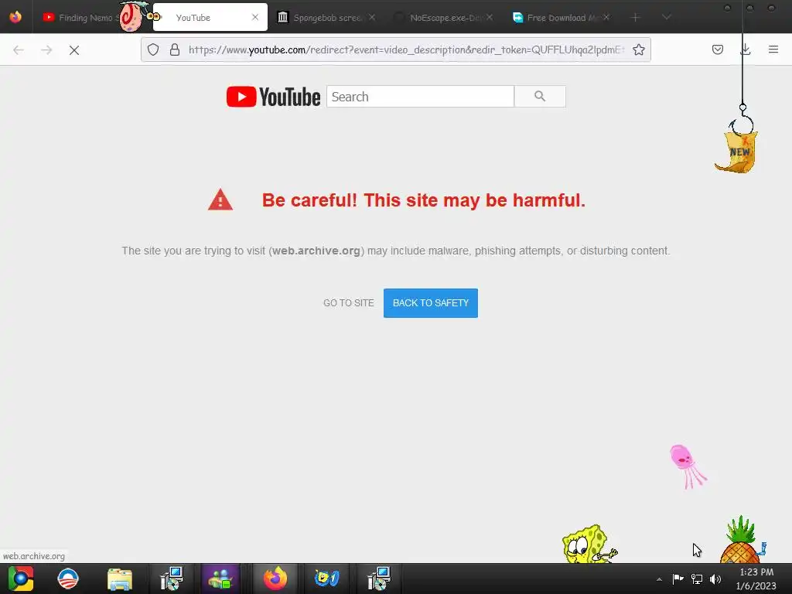792x594 pixels.
Task: Switch to the Spongebob screen tab
Action: coord(327,18)
